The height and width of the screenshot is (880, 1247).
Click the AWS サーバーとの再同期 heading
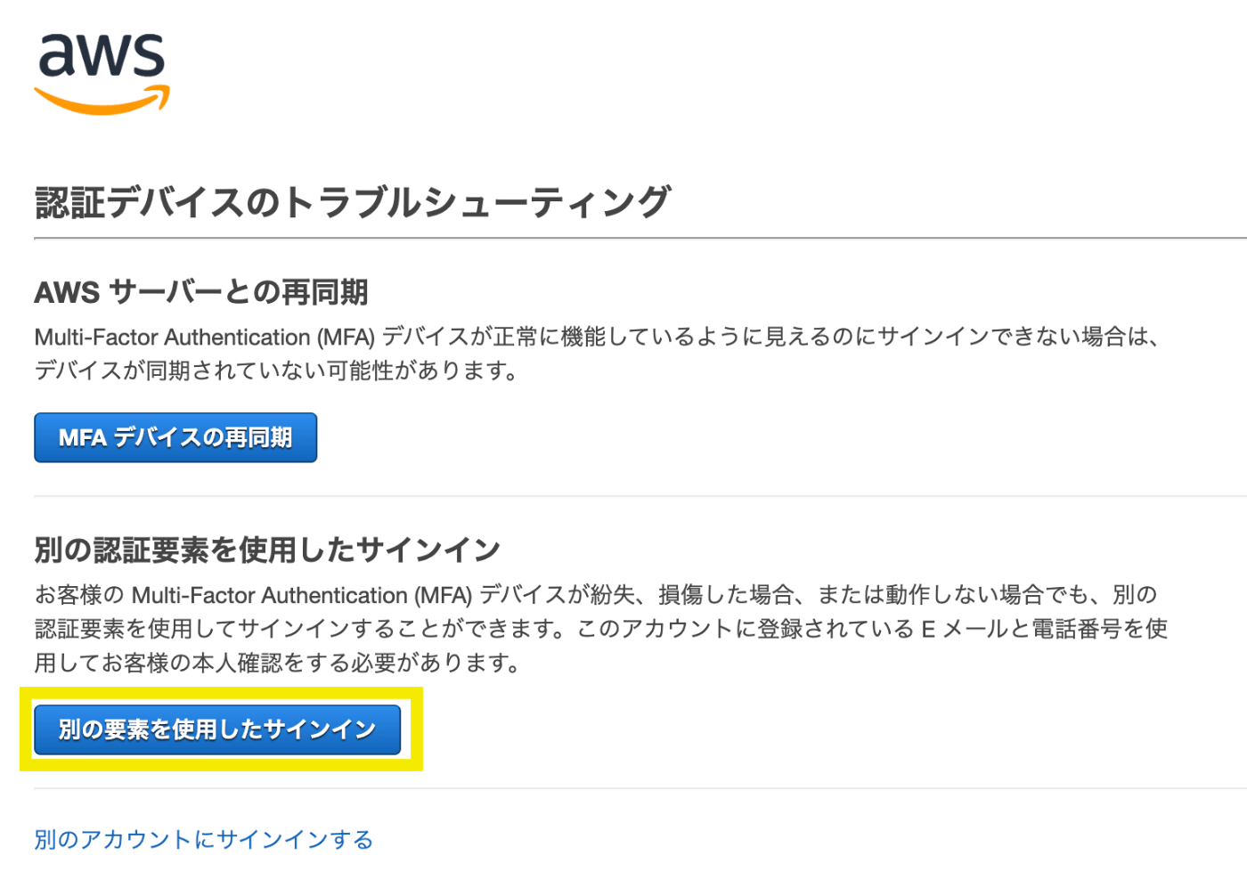[x=201, y=292]
